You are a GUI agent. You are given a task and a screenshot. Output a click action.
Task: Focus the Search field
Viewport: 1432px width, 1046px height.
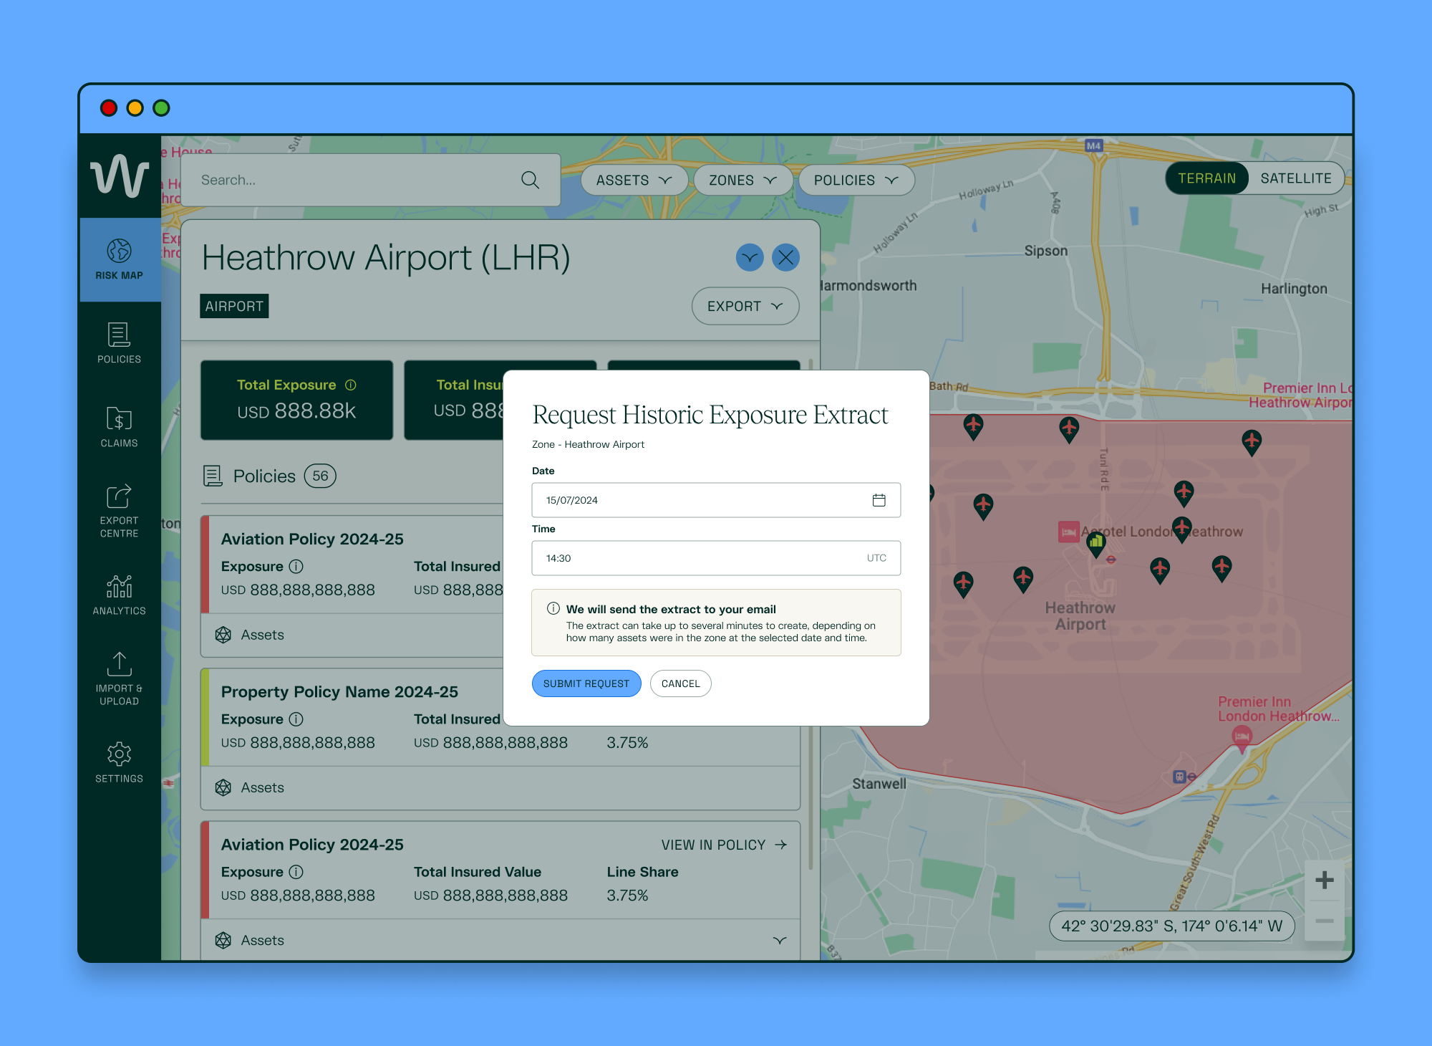pyautogui.click(x=371, y=180)
